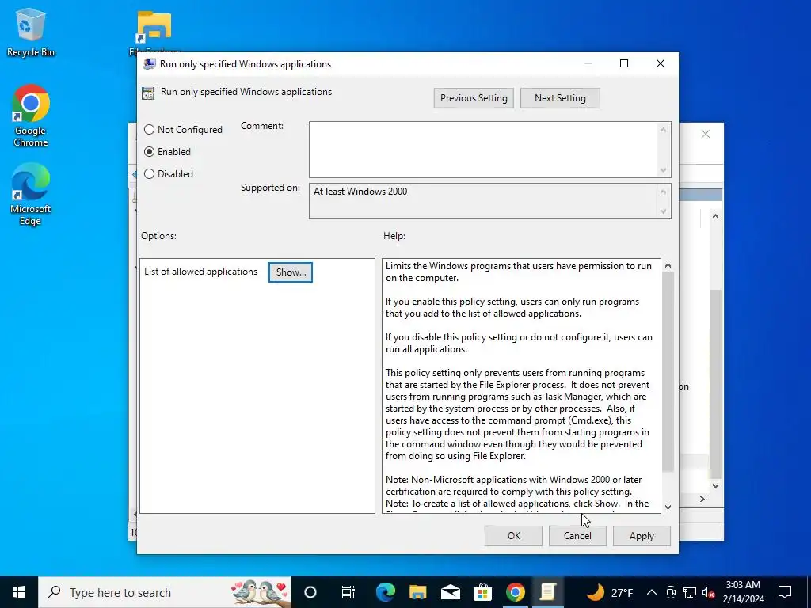This screenshot has width=811, height=608.
Task: Click background window vertical scrollbar up arrow
Action: pos(715,217)
